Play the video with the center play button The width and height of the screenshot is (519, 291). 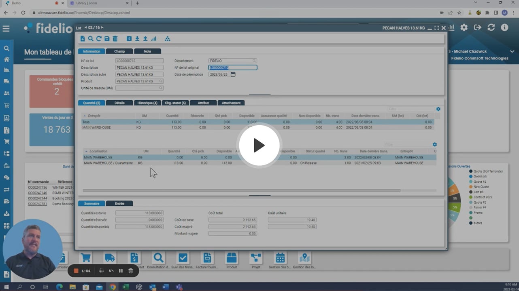click(x=259, y=145)
